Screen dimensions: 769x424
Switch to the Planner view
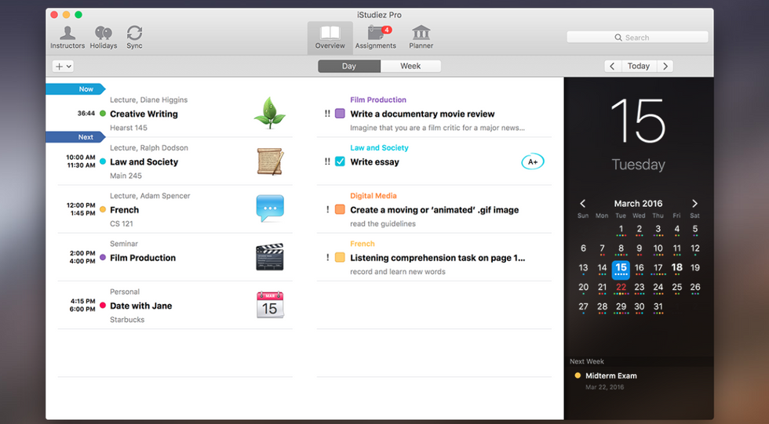coord(421,37)
